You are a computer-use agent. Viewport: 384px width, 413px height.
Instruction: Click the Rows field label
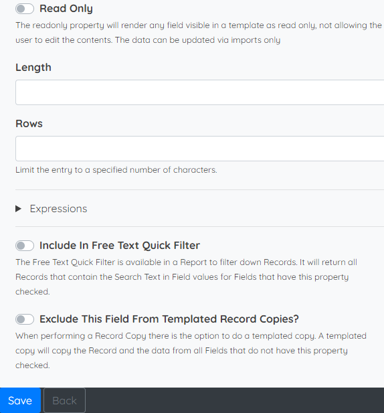coord(29,124)
